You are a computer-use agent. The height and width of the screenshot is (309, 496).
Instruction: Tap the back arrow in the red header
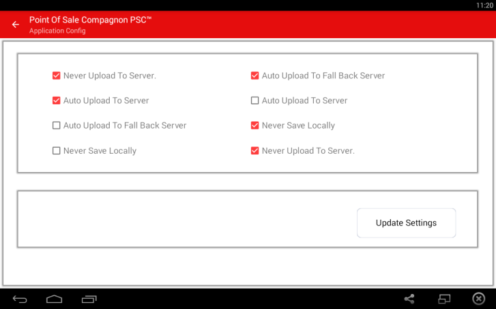(16, 25)
